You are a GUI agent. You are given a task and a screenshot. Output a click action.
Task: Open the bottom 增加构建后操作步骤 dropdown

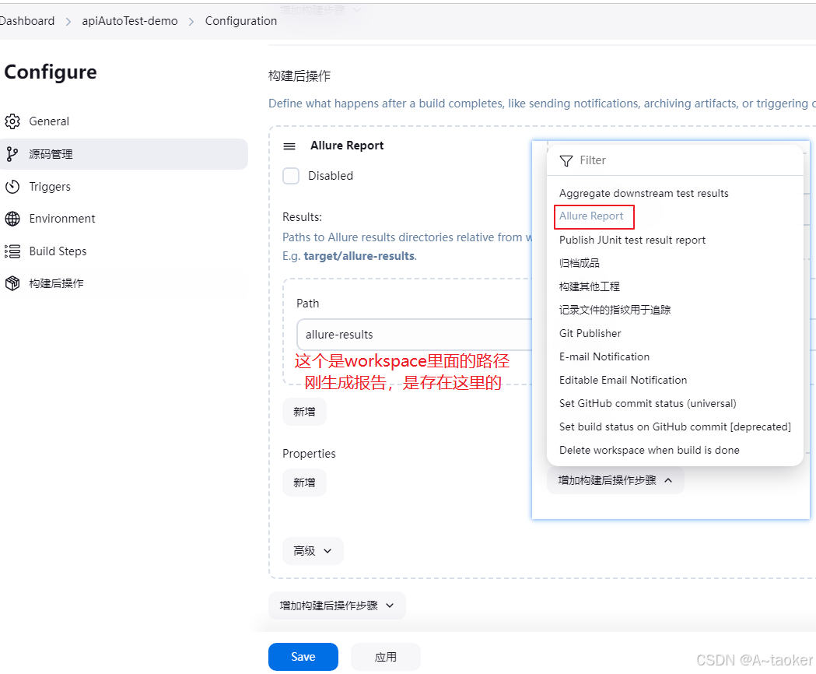click(x=337, y=606)
